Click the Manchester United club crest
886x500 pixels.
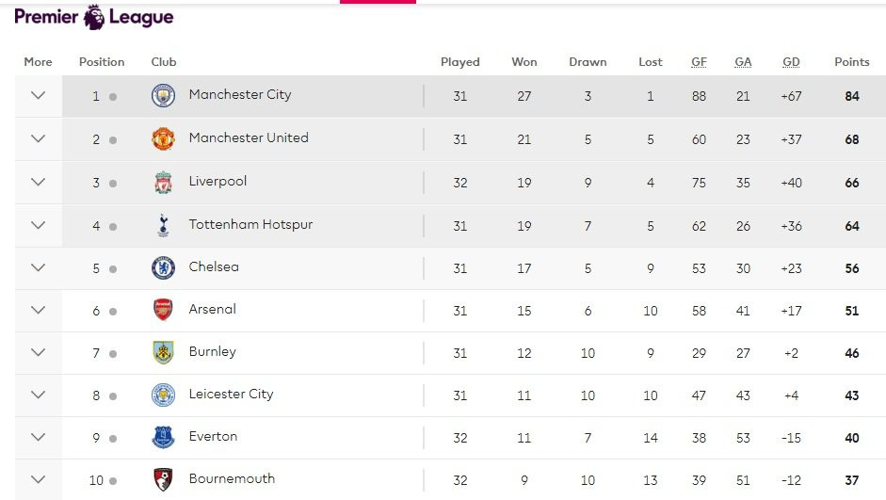163,139
